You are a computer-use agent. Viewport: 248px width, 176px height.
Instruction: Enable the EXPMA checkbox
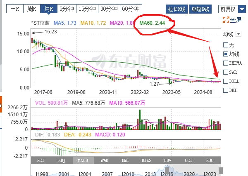tap(226, 63)
